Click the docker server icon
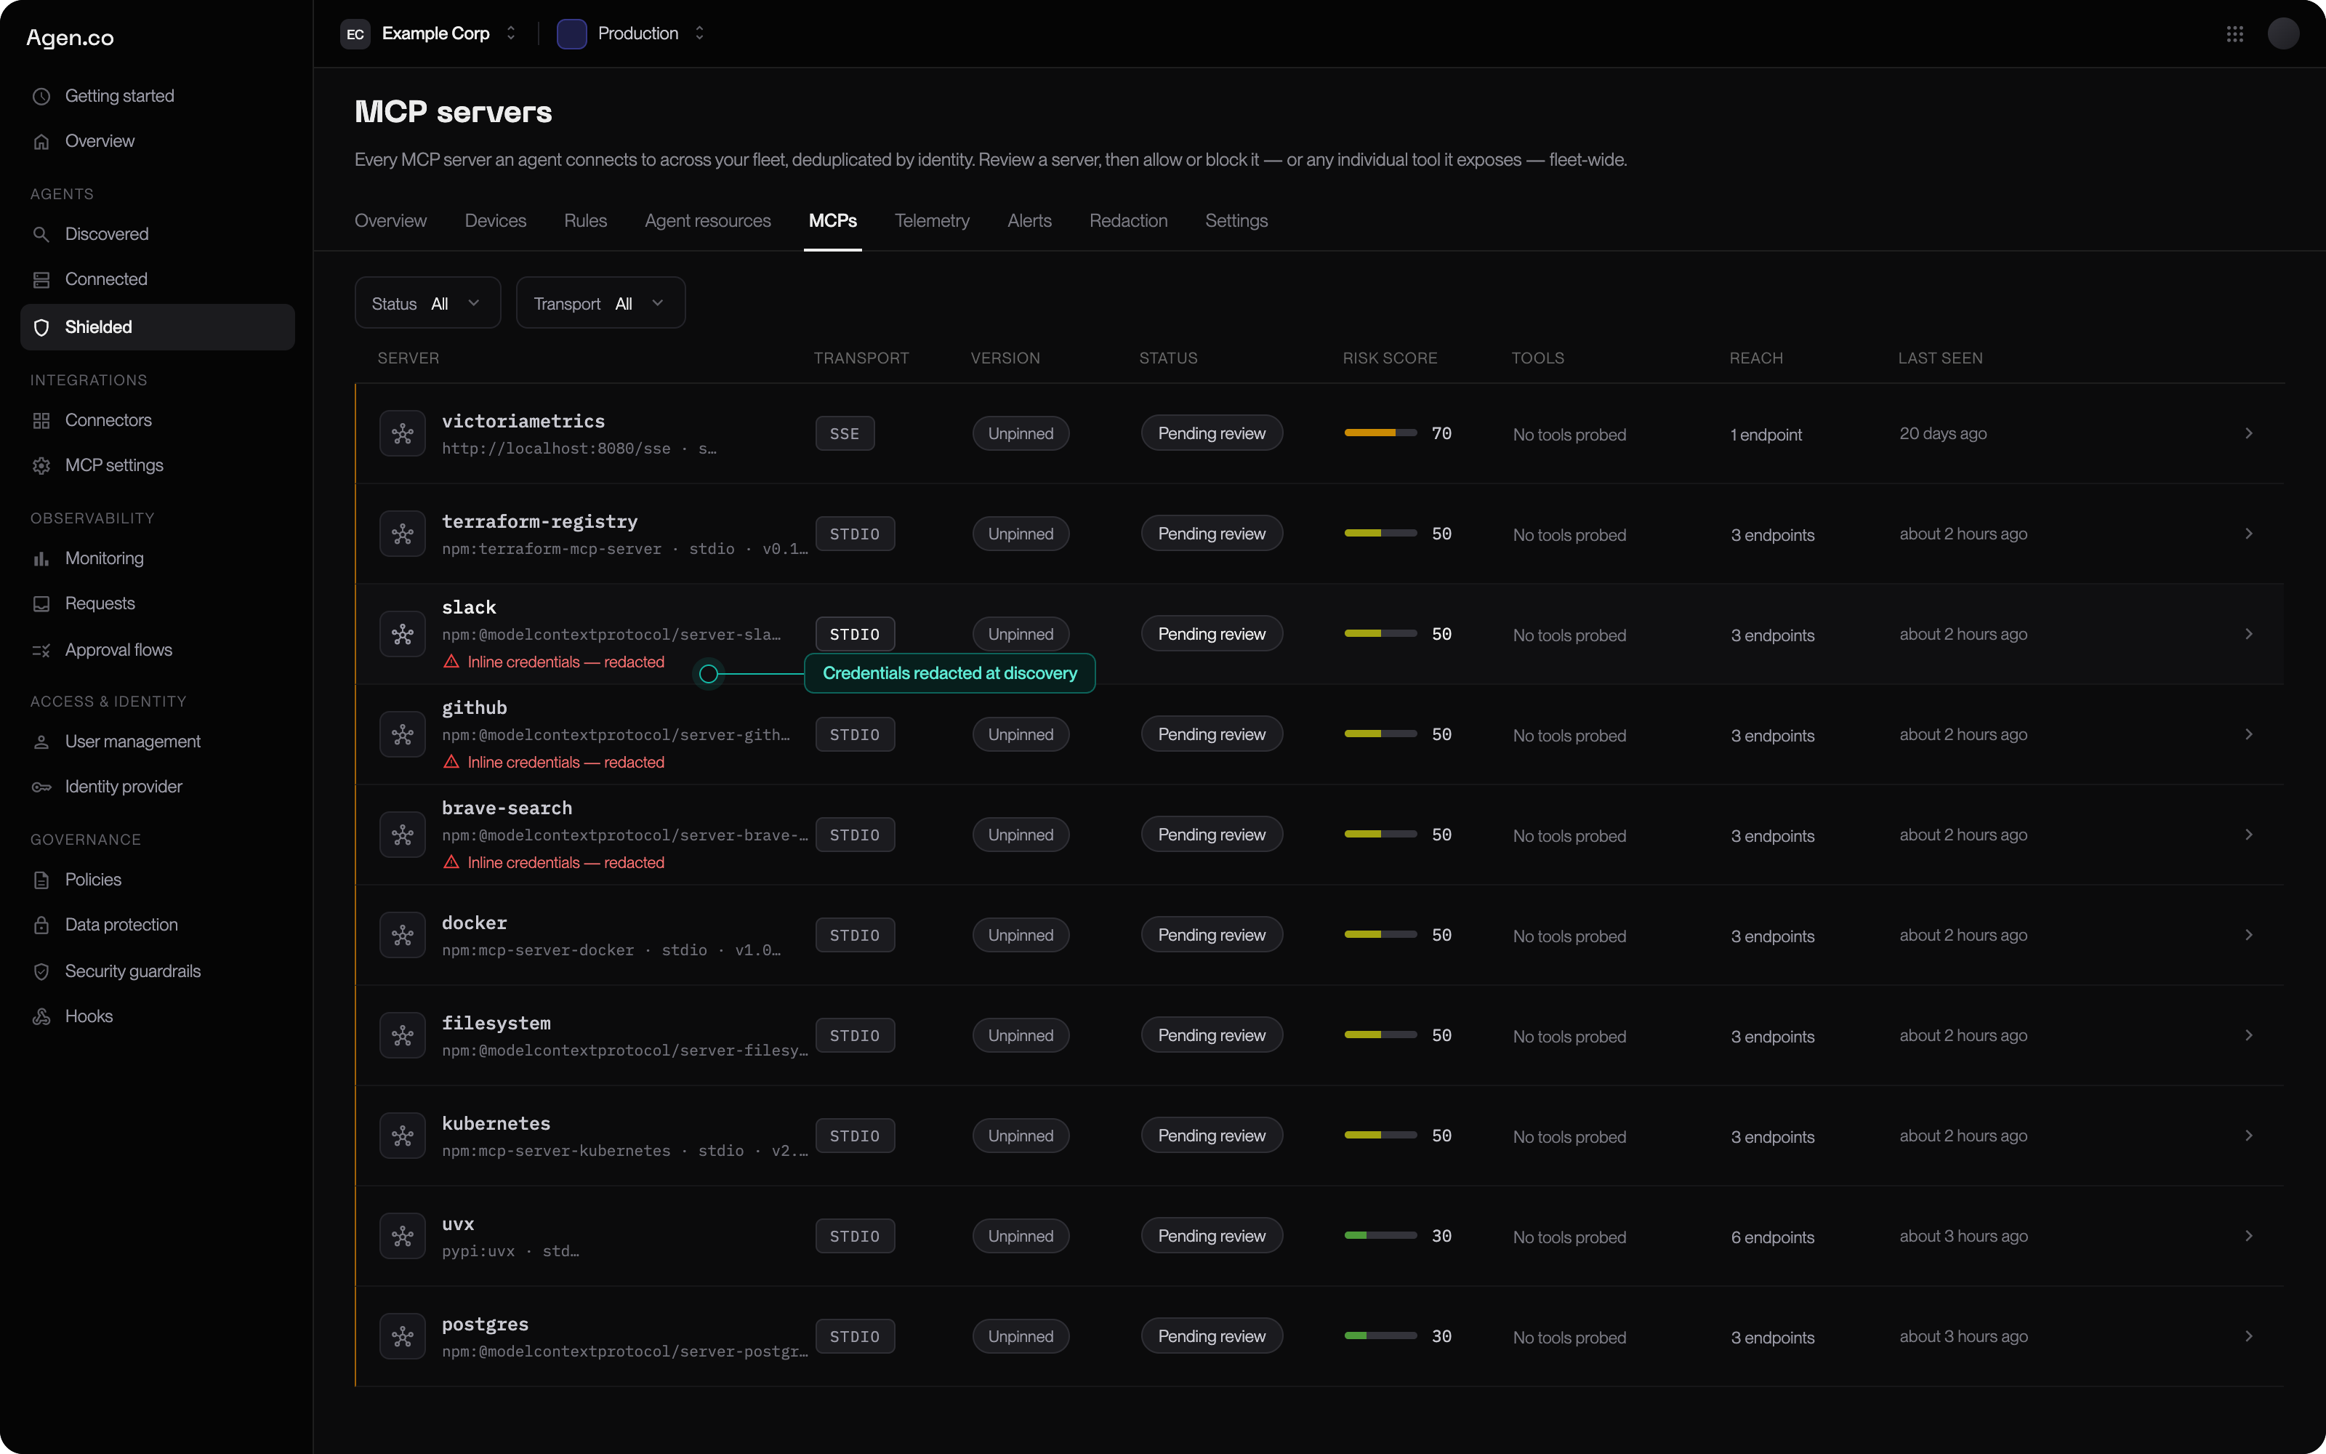 click(x=403, y=935)
